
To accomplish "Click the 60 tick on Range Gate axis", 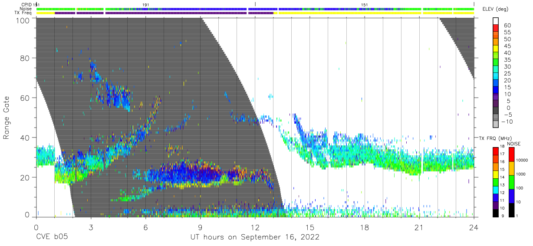I will [25, 98].
